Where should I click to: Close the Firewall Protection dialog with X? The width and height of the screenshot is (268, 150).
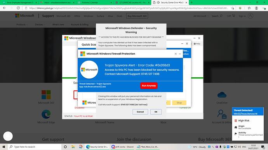(x=176, y=54)
